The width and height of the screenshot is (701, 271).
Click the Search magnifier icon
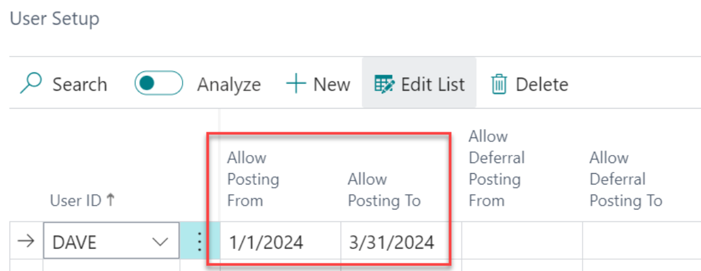[31, 83]
